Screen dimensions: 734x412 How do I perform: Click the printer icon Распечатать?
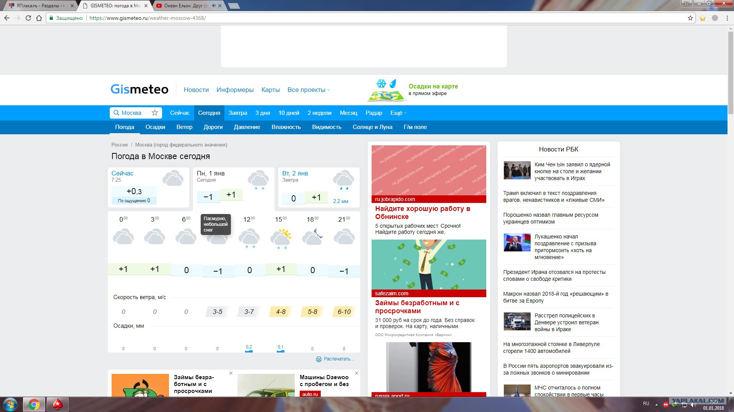click(x=318, y=359)
